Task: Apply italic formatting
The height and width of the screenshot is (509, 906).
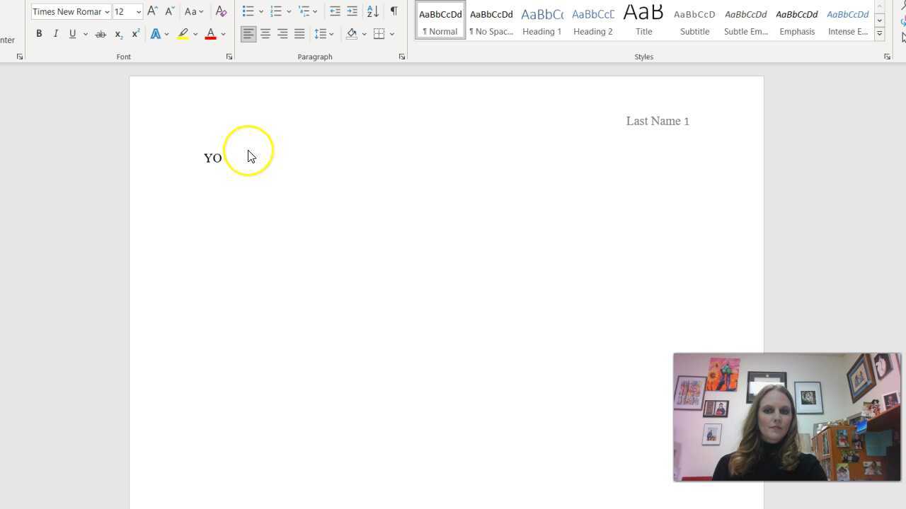Action: pos(56,33)
